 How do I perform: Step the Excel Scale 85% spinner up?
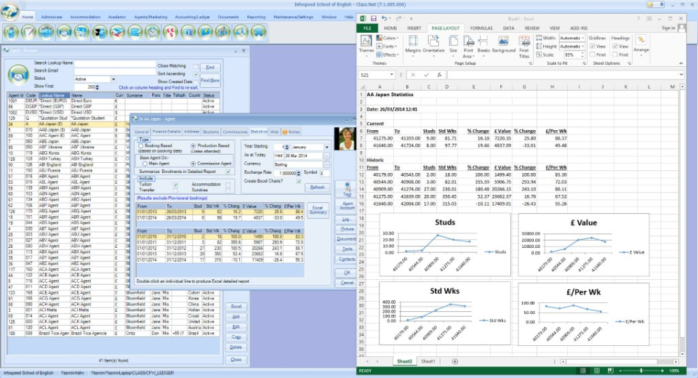[x=582, y=53]
